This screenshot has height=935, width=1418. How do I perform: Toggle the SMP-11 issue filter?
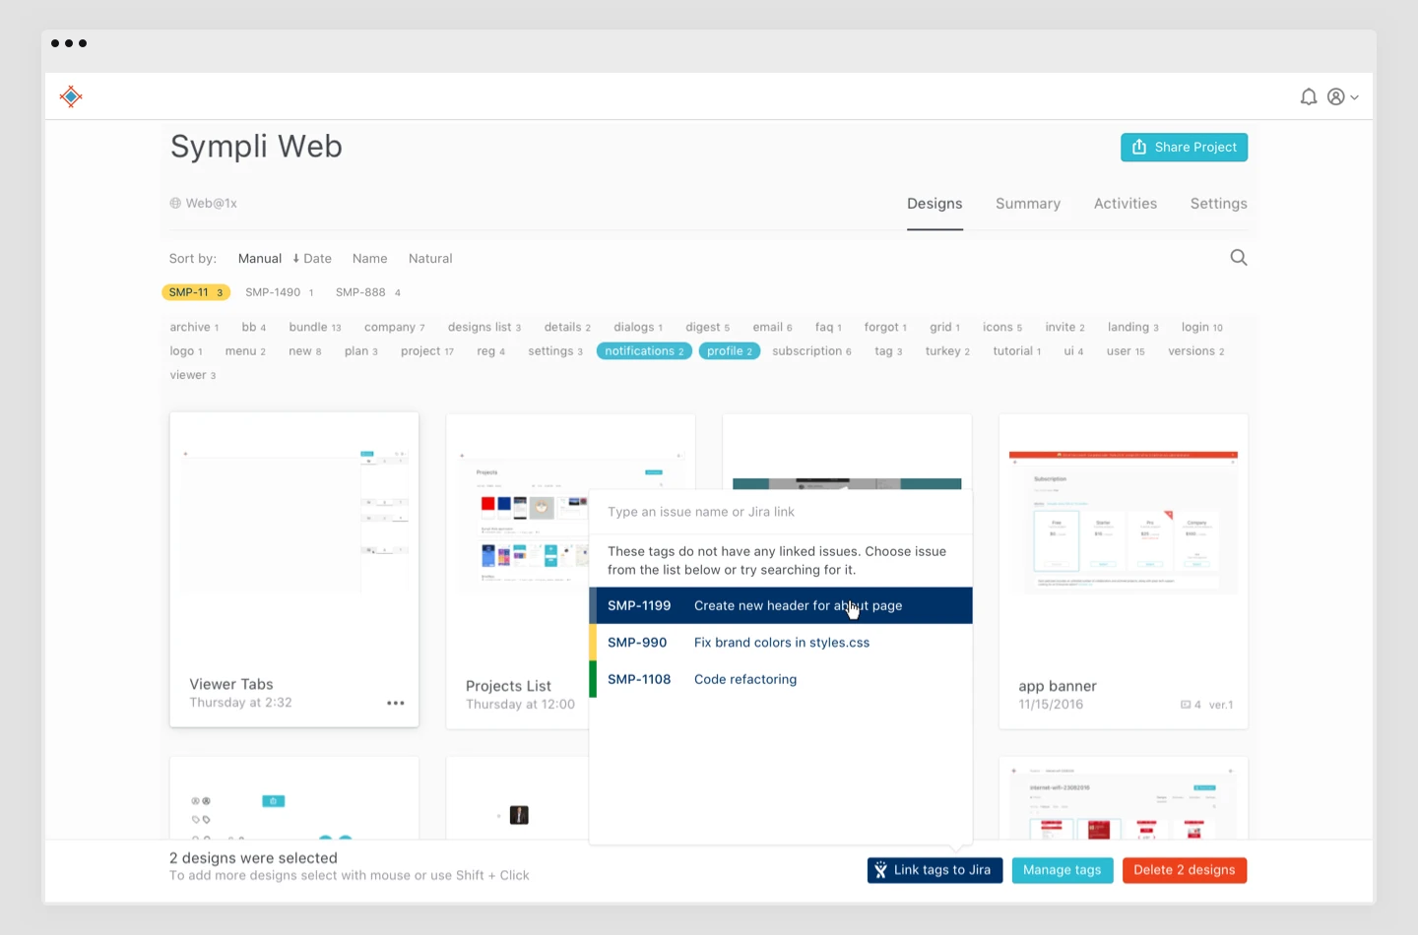(195, 292)
